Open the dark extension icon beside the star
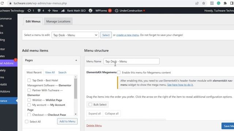The image size is (234, 131). coord(212,3)
